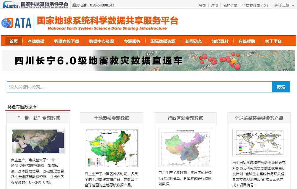Click the 搜索 search button
The image size is (297, 189).
[x=281, y=87]
